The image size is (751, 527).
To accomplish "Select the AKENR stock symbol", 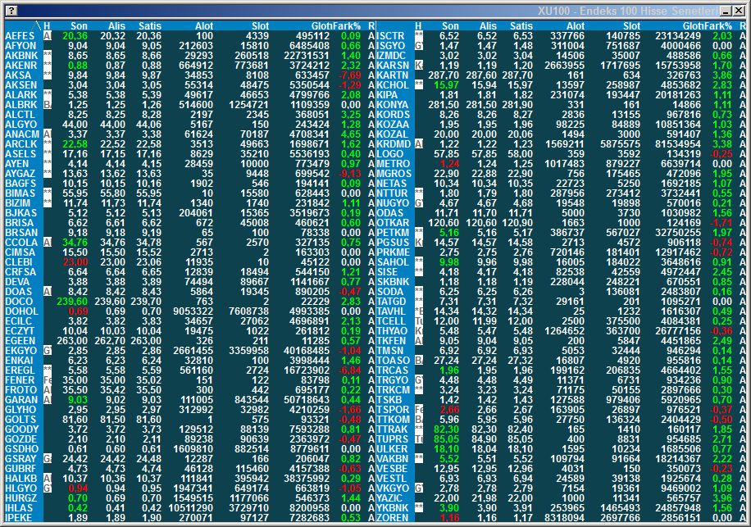I will (x=20, y=65).
